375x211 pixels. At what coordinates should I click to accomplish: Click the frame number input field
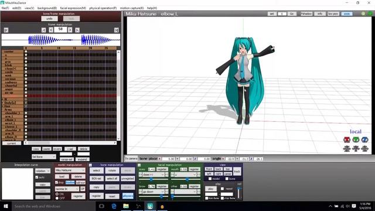click(x=60, y=29)
